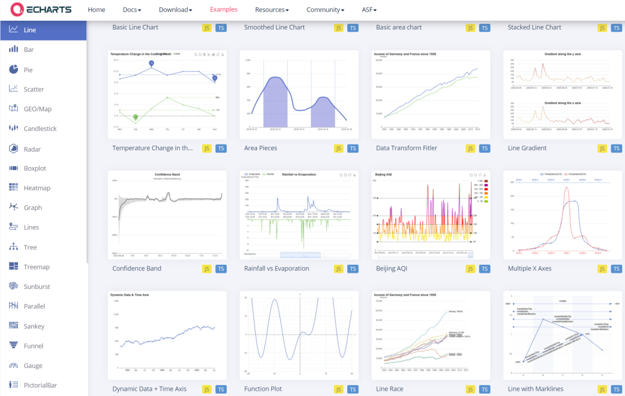Select the Lines icon in sidebar
Image resolution: width=625 pixels, height=396 pixels.
pyautogui.click(x=13, y=227)
